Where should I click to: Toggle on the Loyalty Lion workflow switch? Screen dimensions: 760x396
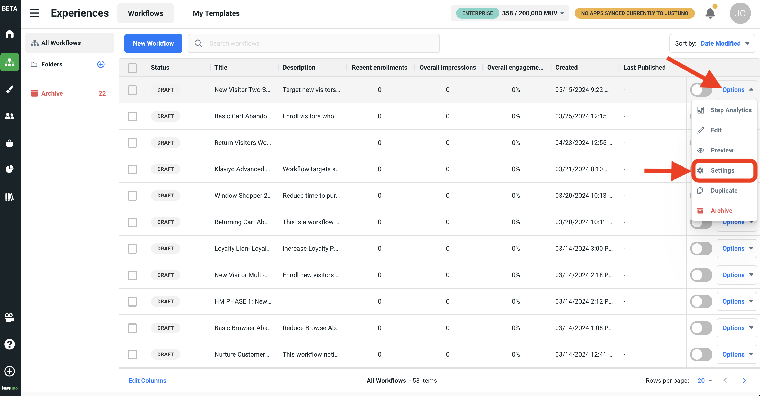point(701,249)
